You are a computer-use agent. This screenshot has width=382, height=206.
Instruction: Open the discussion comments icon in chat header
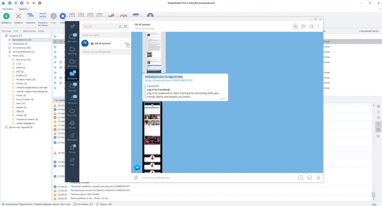[x=303, y=26]
